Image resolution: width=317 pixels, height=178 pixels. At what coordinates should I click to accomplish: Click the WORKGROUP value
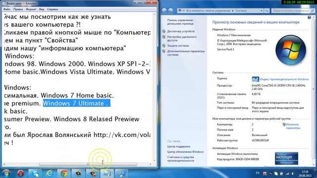[260, 140]
